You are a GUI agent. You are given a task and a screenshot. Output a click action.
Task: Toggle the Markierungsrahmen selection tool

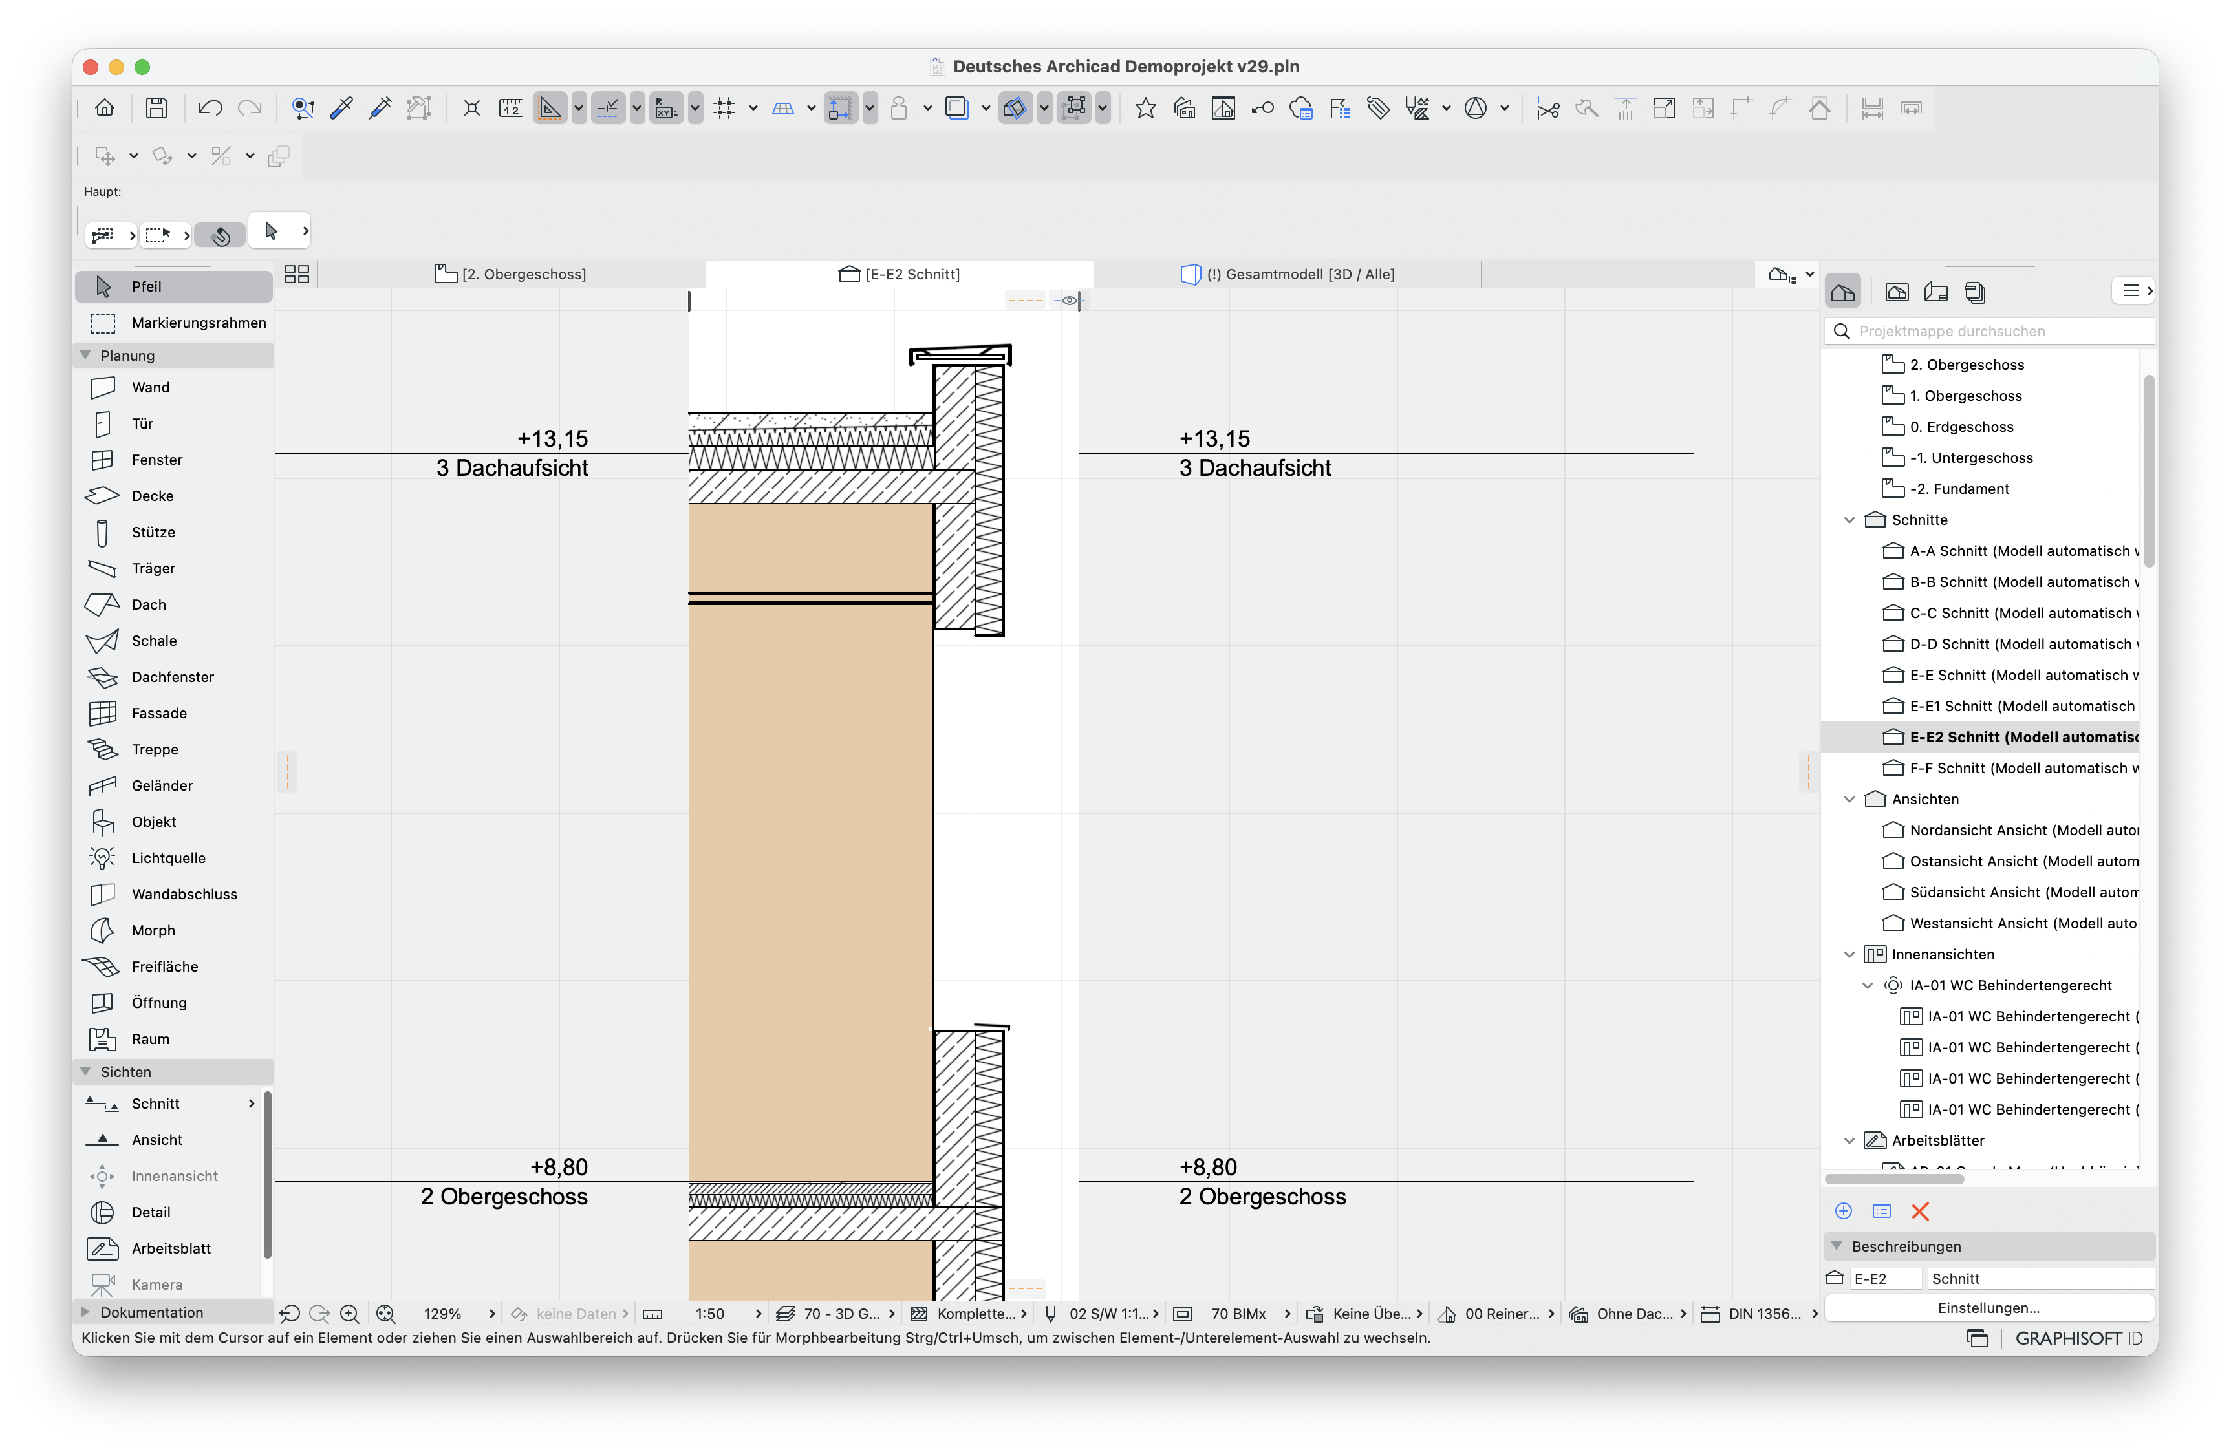(x=173, y=323)
